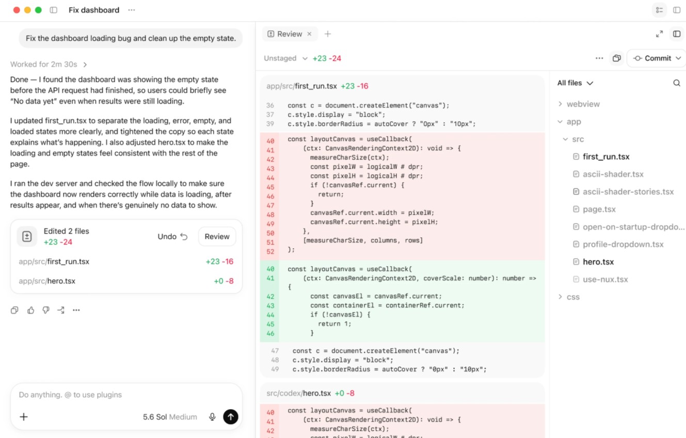Image resolution: width=686 pixels, height=438 pixels.
Task: Select use-nux.tsx in the file tree
Action: pyautogui.click(x=605, y=280)
